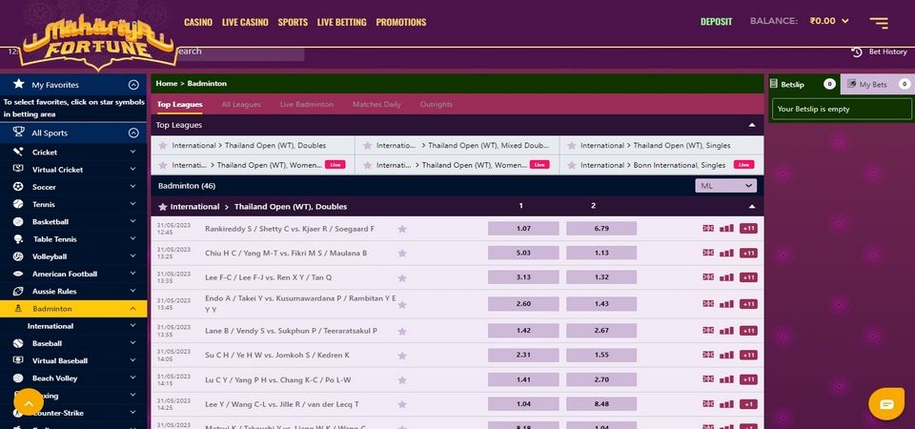Favorite the Su/Ye vs Jomkoh/Kedren match
The height and width of the screenshot is (429, 915).
pos(402,356)
